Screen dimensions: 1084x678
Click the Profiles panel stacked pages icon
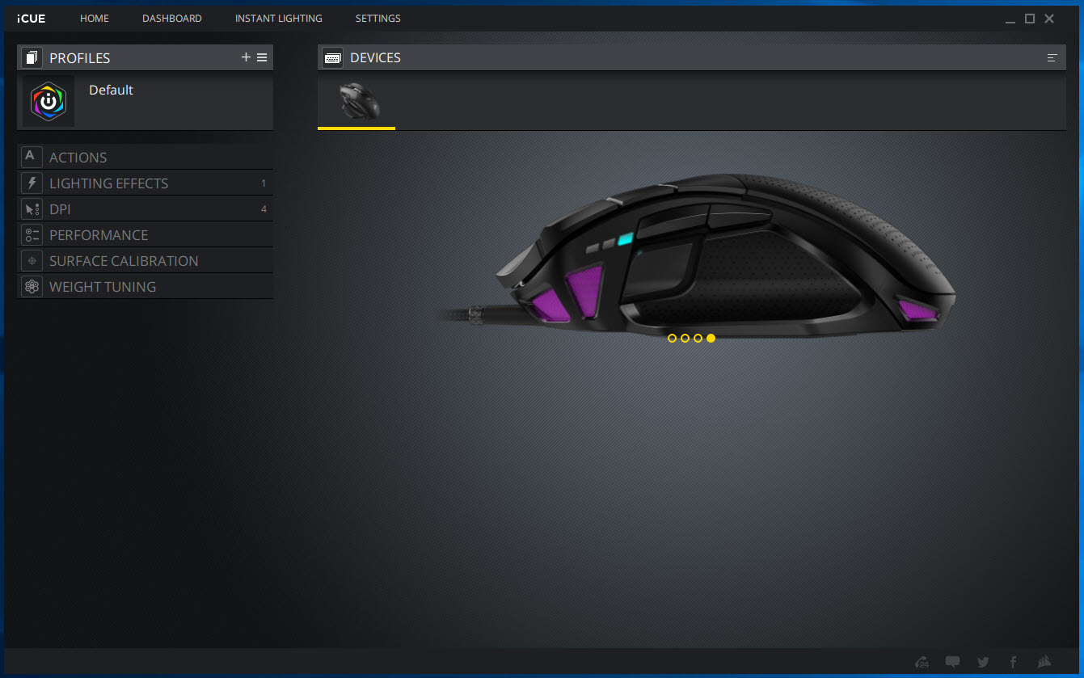(x=32, y=57)
